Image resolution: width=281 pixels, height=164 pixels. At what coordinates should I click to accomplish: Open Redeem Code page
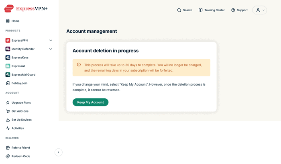[21, 156]
